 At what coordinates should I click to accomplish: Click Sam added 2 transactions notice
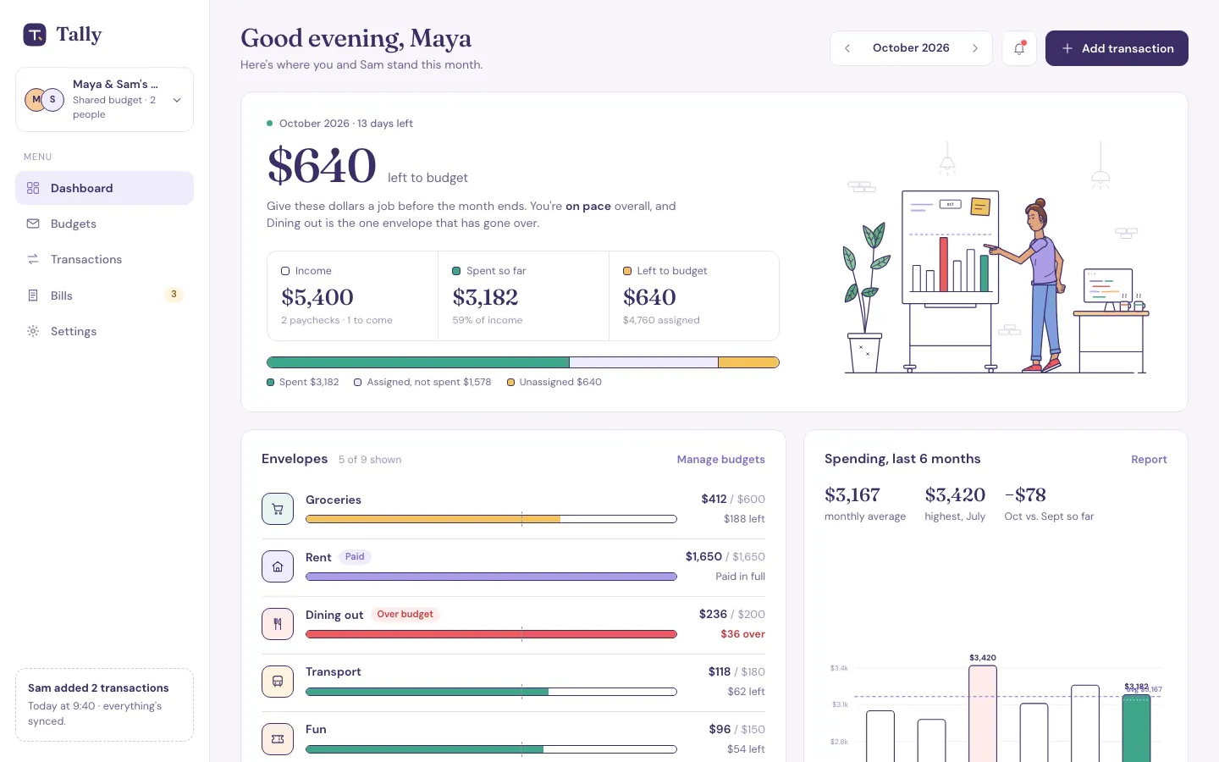pos(104,704)
